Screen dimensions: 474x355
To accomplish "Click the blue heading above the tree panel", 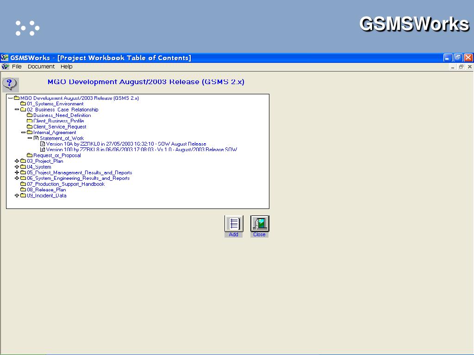I will coord(146,82).
